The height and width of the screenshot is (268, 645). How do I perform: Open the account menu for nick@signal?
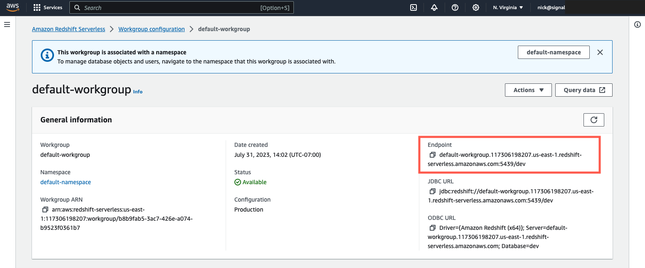551,7
